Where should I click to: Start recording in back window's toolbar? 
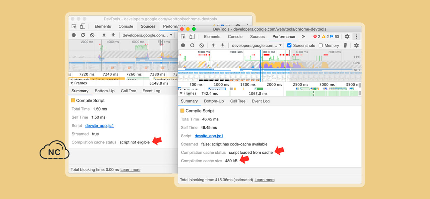point(74,35)
